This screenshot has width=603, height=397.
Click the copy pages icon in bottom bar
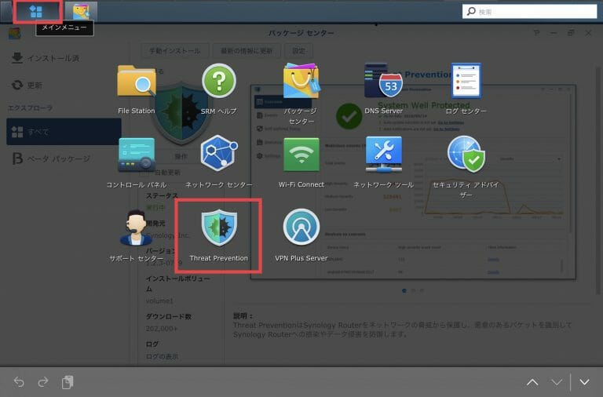click(x=68, y=381)
